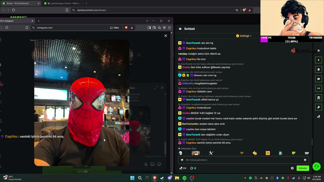Click the chat identity badge icon
324x182 pixels.
point(182,160)
